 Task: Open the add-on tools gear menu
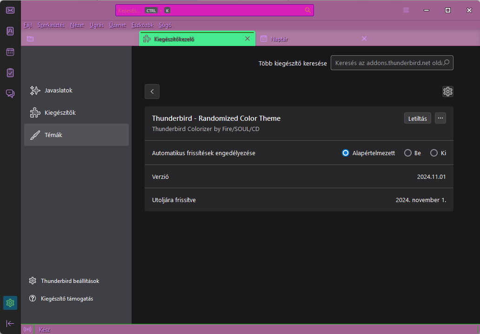(x=447, y=92)
